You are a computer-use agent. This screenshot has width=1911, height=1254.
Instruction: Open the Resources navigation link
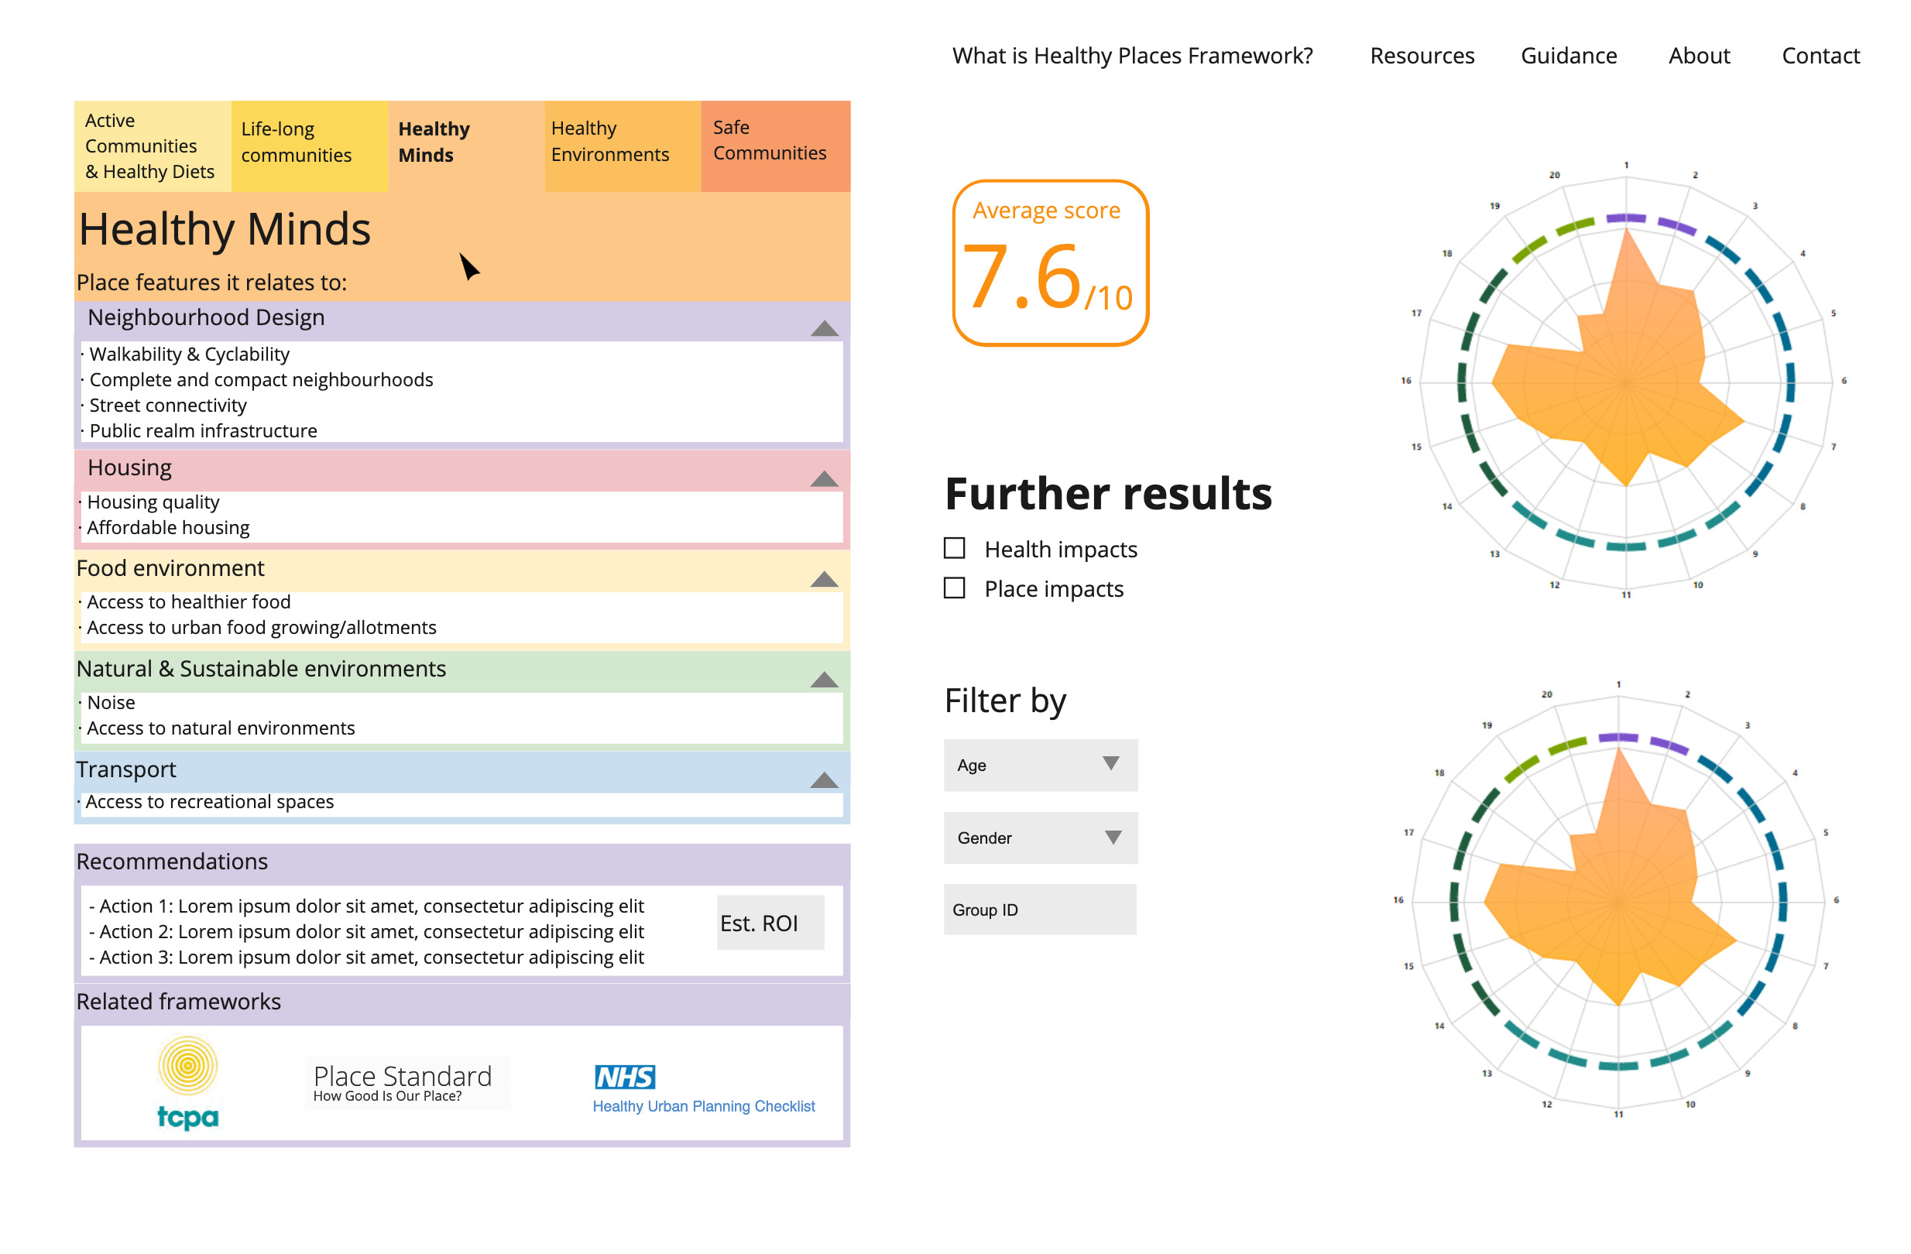[1422, 56]
